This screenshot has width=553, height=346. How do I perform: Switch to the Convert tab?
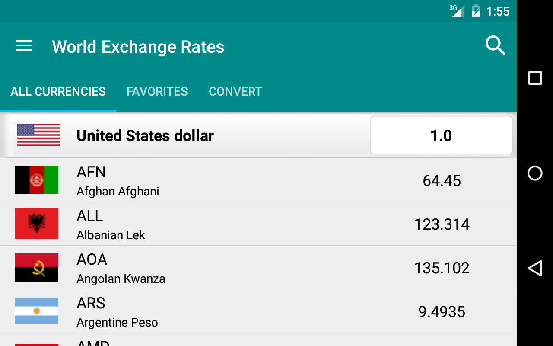(x=235, y=92)
